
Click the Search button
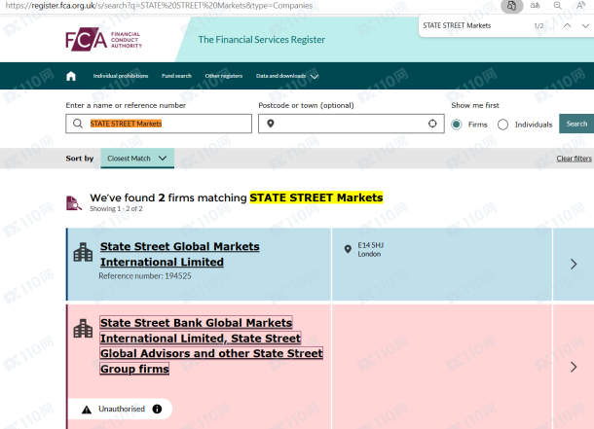(x=576, y=124)
